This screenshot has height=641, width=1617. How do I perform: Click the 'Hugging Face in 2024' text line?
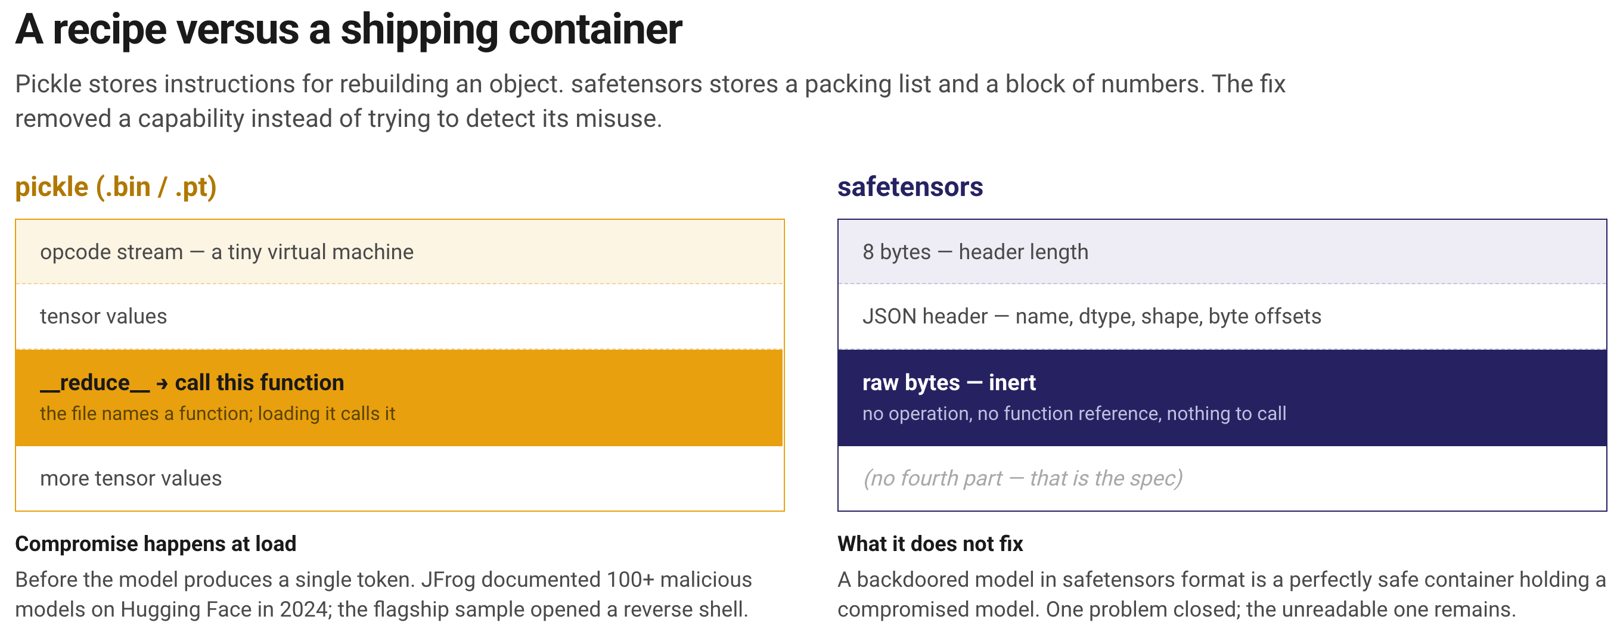click(381, 609)
